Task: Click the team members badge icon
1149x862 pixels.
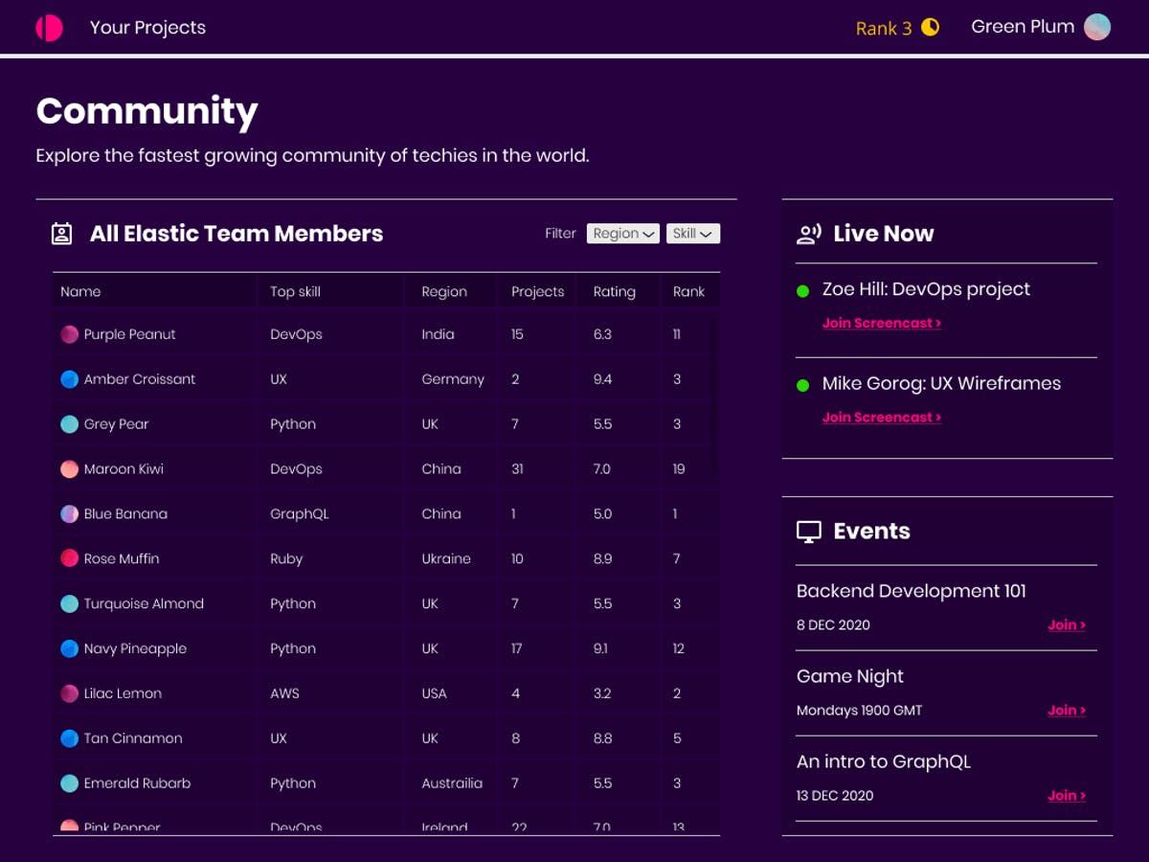Action: click(x=61, y=234)
